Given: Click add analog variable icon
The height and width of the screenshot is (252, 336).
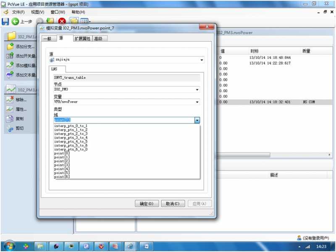Looking at the screenshot, I should pos(10,65).
